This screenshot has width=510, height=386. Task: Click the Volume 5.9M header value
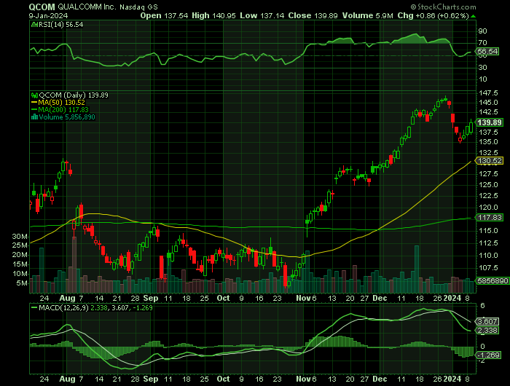click(x=367, y=15)
